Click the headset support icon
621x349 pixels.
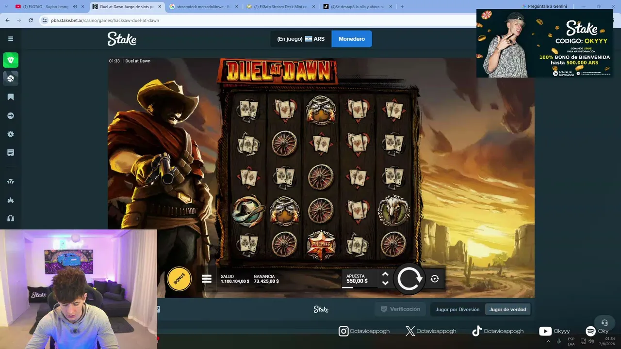point(605,322)
